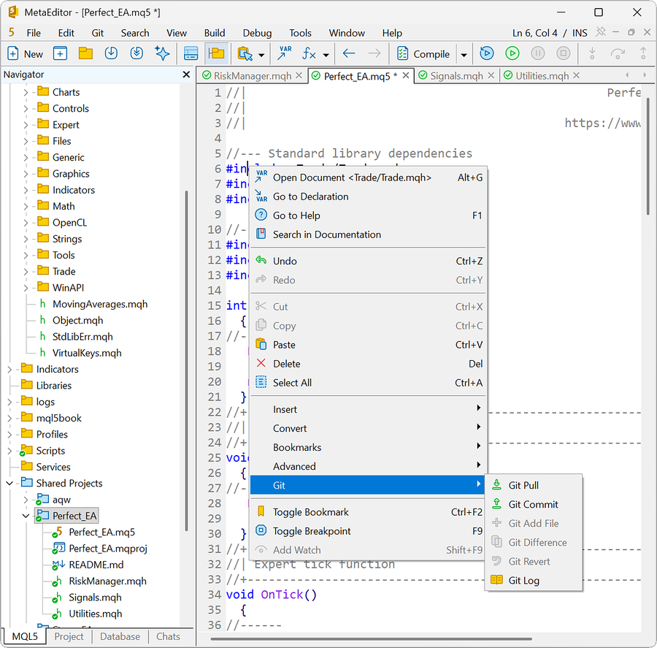
Task: Expand the Indicators folder under Include
Action: pyautogui.click(x=26, y=190)
